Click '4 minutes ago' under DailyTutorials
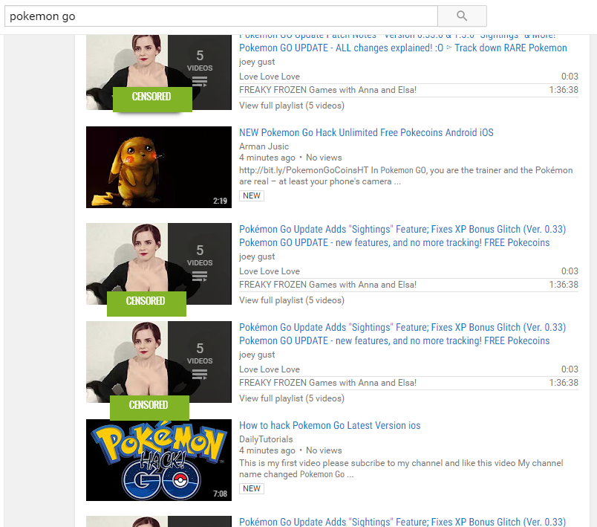The image size is (597, 527). (x=267, y=450)
